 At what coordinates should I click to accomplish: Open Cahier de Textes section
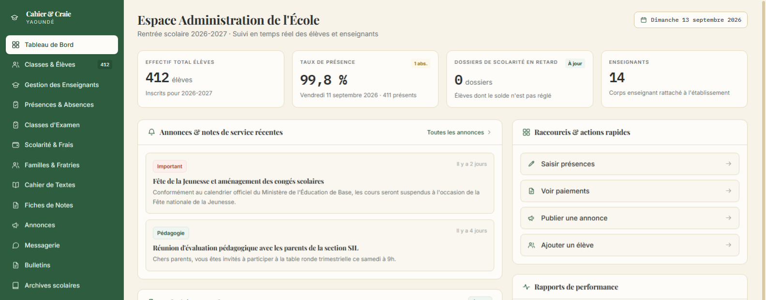62,185
